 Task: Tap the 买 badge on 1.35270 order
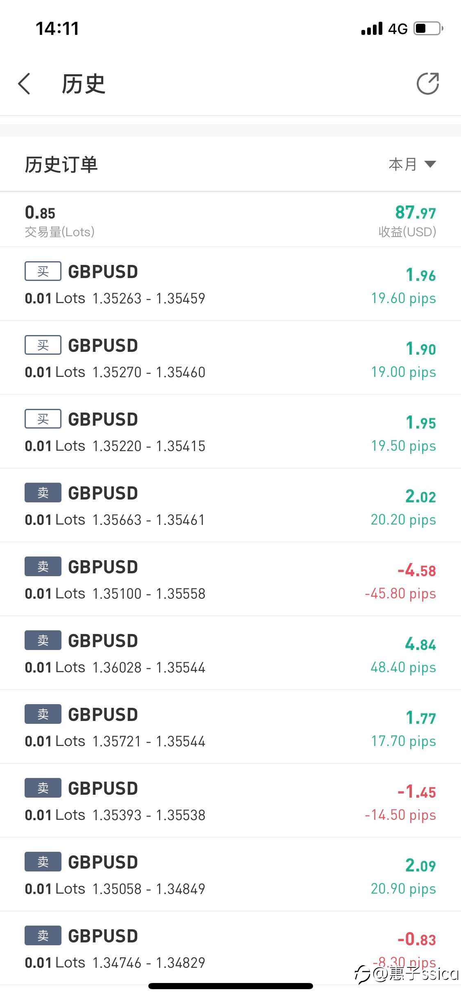tap(43, 345)
